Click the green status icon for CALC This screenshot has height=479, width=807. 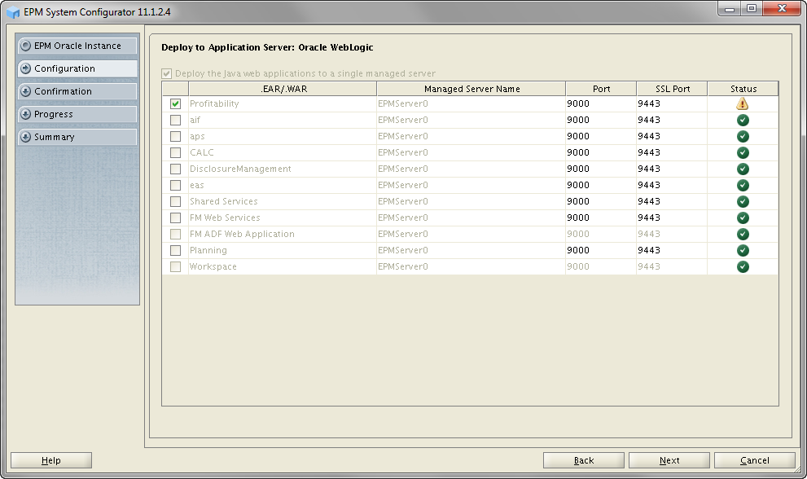point(743,152)
